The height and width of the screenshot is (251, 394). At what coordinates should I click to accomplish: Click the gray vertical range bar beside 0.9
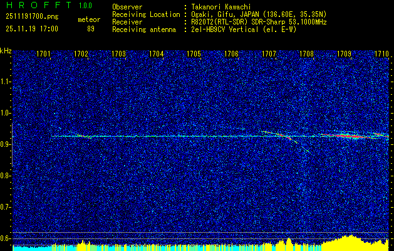pos(12,145)
